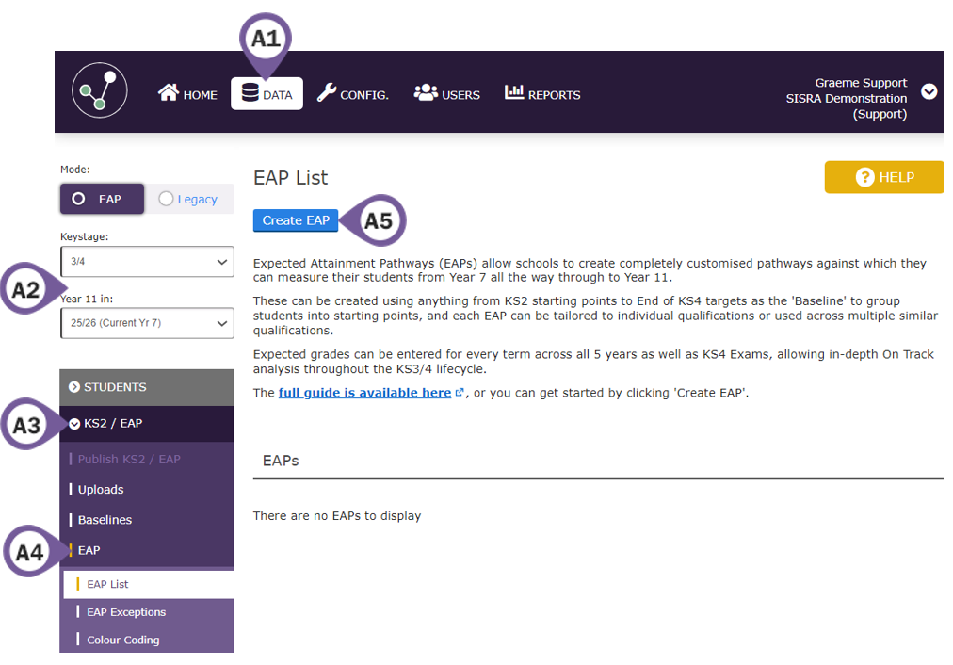This screenshot has width=953, height=665.
Task: Open the full guide link
Action: 365,392
